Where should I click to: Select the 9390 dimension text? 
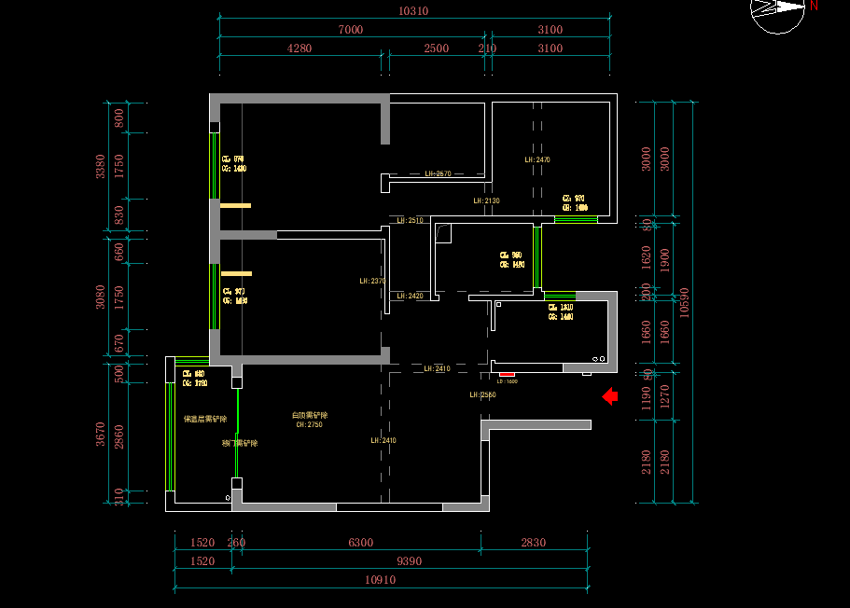[410, 561]
